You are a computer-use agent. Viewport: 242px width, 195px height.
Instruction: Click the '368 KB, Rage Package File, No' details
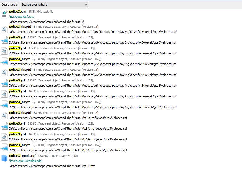click(58, 156)
